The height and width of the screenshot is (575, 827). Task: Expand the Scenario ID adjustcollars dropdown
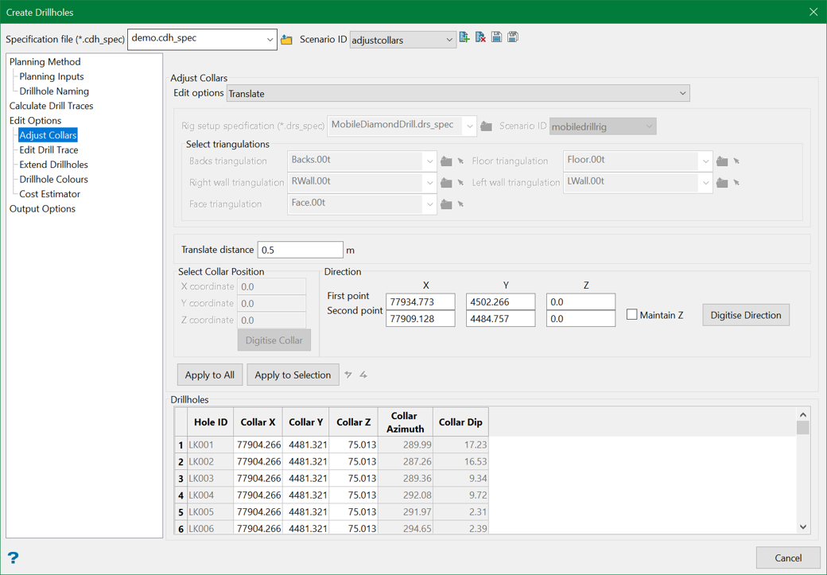pyautogui.click(x=402, y=40)
